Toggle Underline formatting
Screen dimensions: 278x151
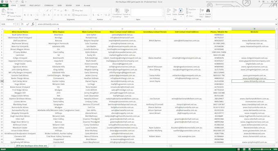[31, 15]
